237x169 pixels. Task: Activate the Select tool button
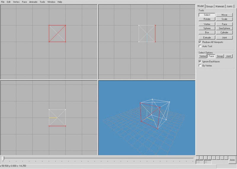click(x=207, y=15)
